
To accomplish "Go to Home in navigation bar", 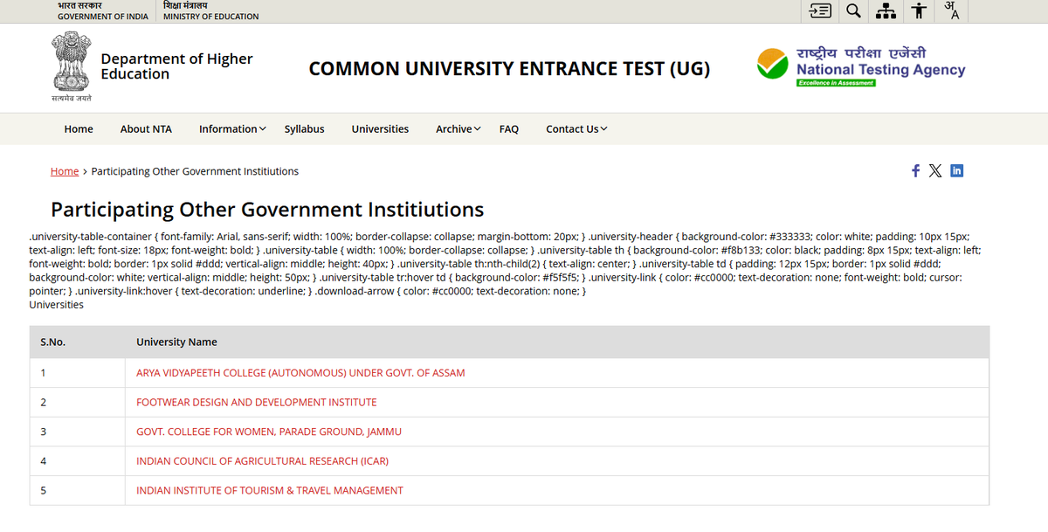I will click(79, 128).
